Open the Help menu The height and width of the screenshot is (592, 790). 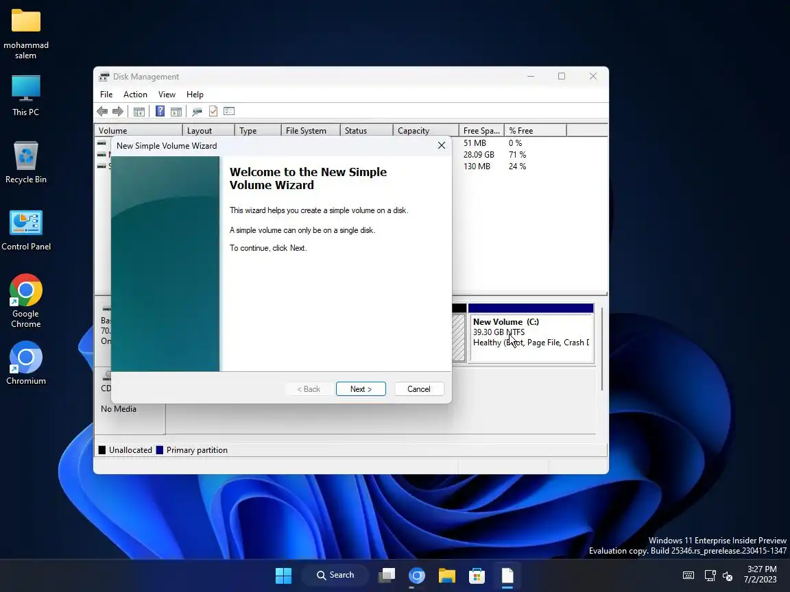pyautogui.click(x=195, y=94)
